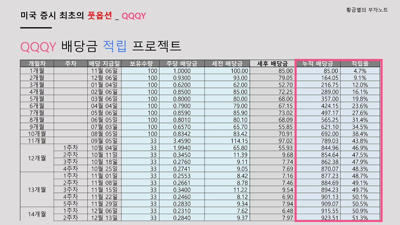This screenshot has height=225, width=400.
Task: Click the payment date '09월 05일'
Action: pyautogui.click(x=104, y=141)
